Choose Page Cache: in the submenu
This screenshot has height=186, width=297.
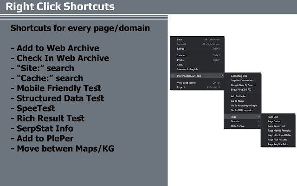[x=278, y=121]
